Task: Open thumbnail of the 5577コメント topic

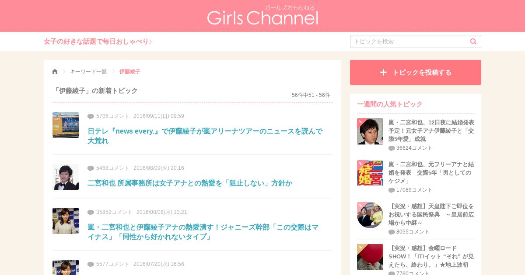Action: 66,267
